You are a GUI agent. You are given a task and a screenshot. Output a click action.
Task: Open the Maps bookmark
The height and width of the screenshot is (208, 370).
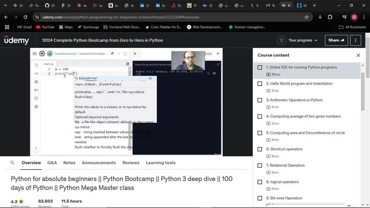coord(66,27)
